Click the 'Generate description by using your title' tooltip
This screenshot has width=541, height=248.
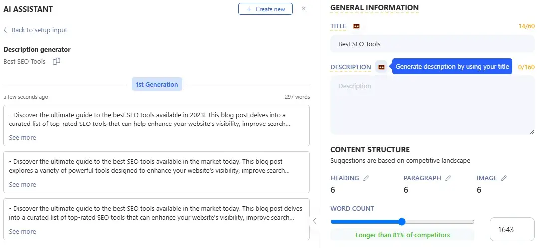click(x=452, y=66)
